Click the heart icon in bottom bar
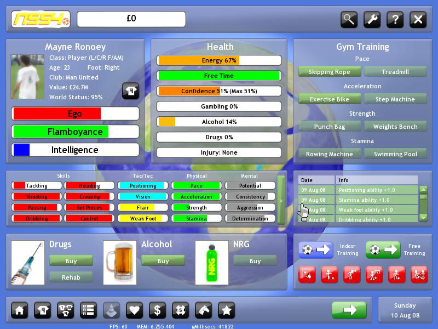The height and width of the screenshot is (329, 438). [135, 310]
